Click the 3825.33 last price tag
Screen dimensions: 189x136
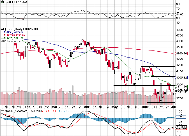point(181,90)
